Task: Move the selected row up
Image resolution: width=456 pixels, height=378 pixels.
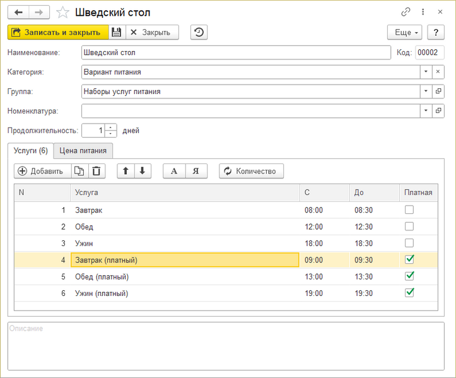Action: click(x=126, y=171)
